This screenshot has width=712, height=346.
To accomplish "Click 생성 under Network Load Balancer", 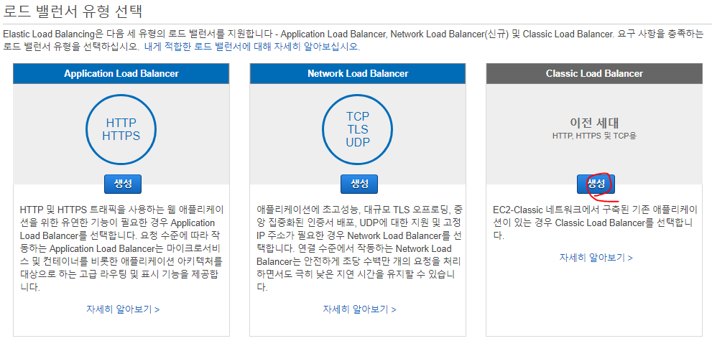I will pos(359,184).
